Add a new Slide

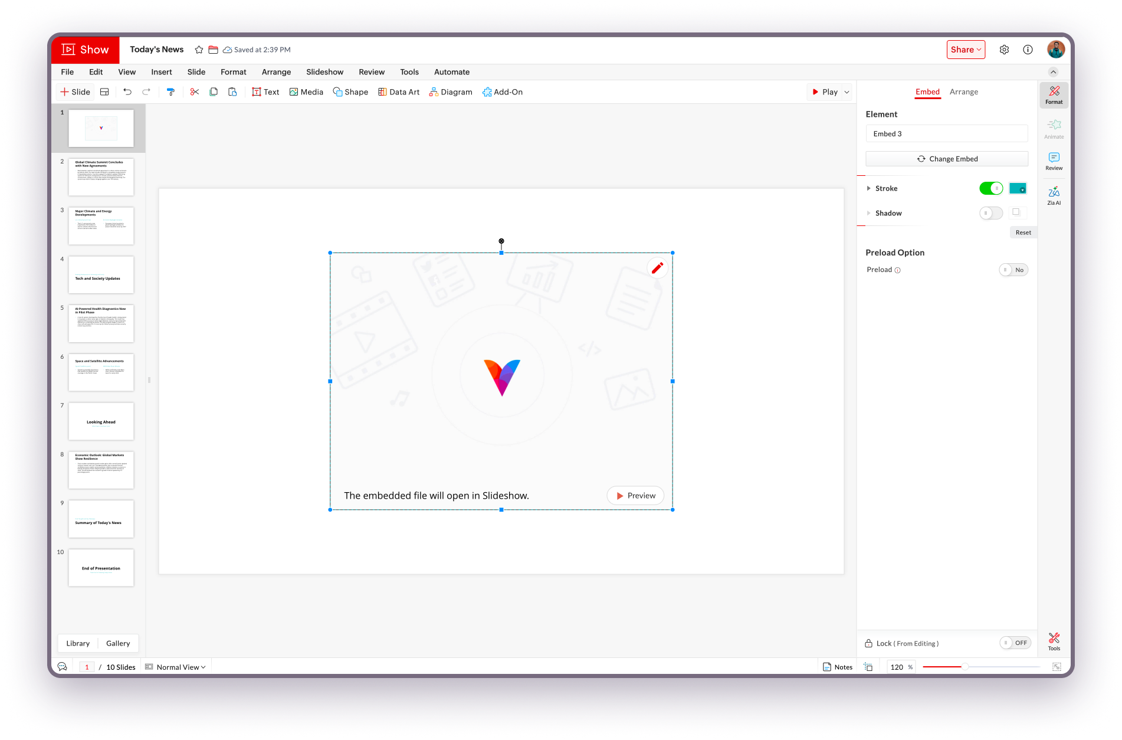click(x=76, y=92)
